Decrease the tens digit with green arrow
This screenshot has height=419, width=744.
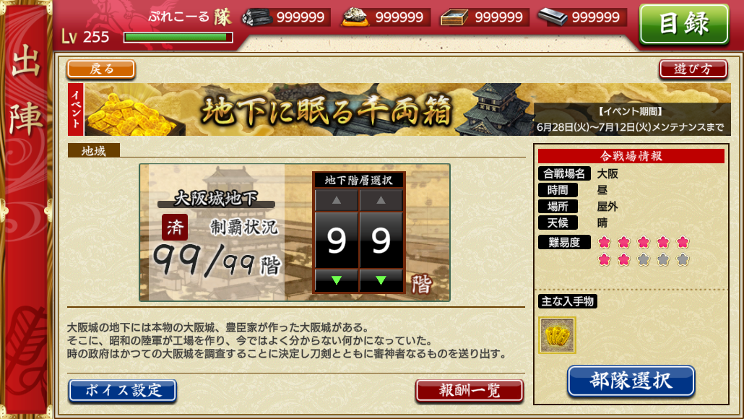[337, 280]
